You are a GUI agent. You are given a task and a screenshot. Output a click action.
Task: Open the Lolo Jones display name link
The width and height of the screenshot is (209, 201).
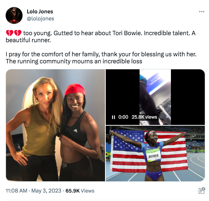coord(40,12)
